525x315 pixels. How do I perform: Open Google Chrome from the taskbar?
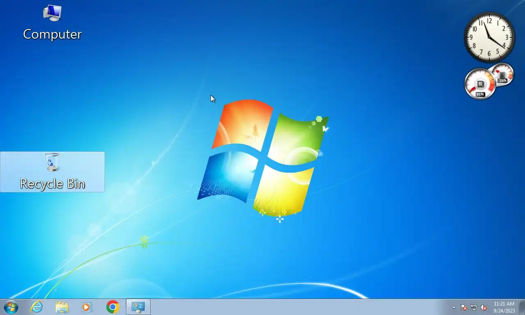[x=112, y=307]
